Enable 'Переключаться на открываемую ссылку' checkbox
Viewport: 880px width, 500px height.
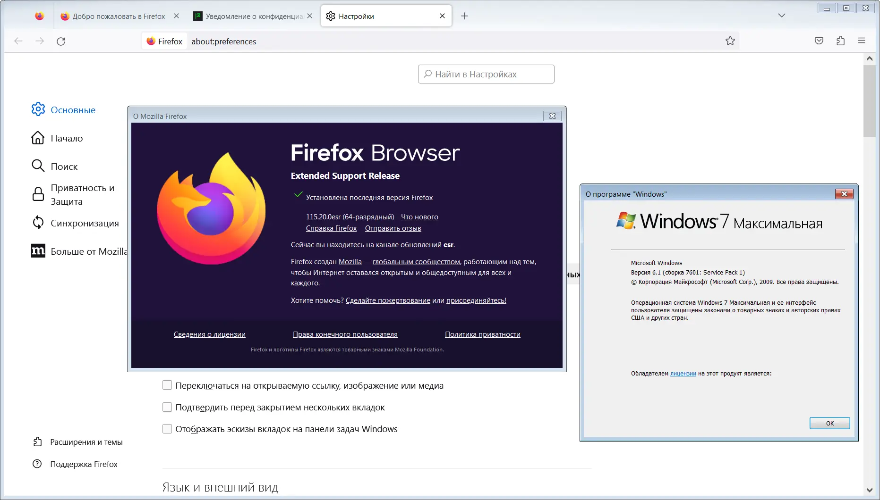[x=167, y=385]
